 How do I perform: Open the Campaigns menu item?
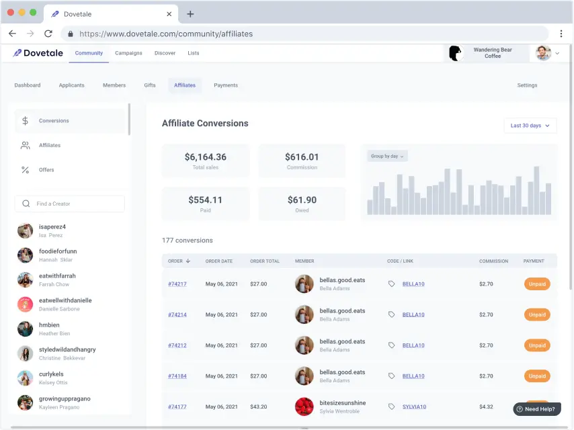click(x=128, y=53)
